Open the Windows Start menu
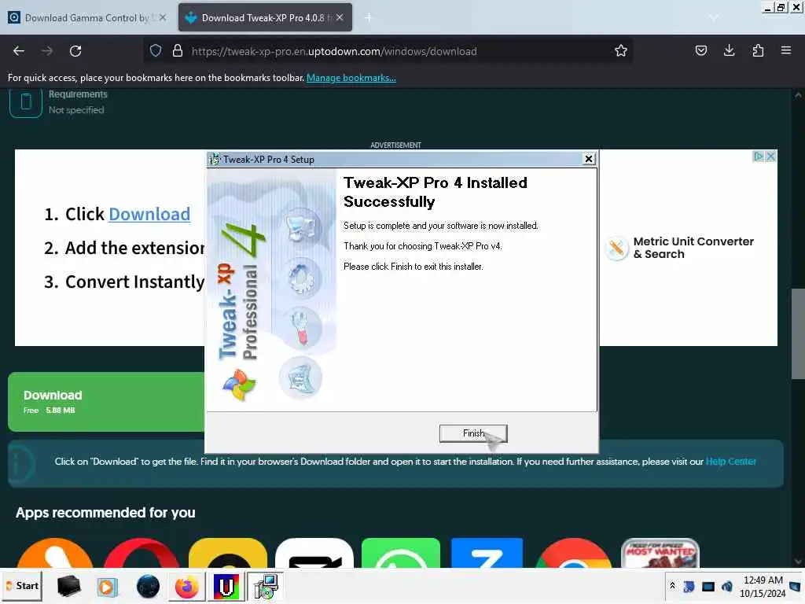The height and width of the screenshot is (604, 805). click(x=22, y=585)
